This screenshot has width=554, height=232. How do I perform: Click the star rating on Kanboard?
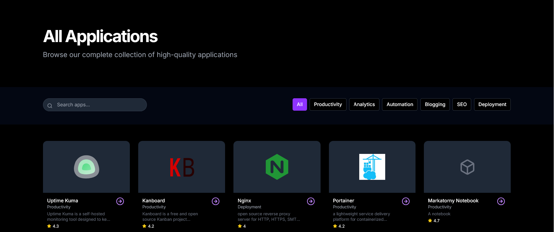pos(148,226)
